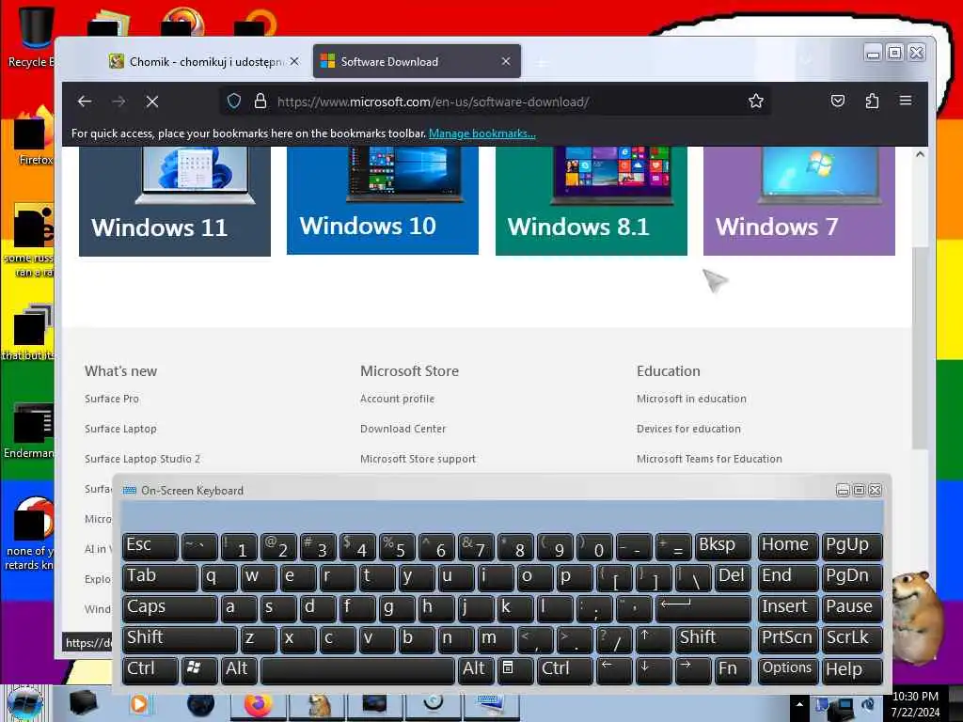This screenshot has width=963, height=722.
Task: Open Firefox extensions puzzle icon
Action: (x=872, y=101)
